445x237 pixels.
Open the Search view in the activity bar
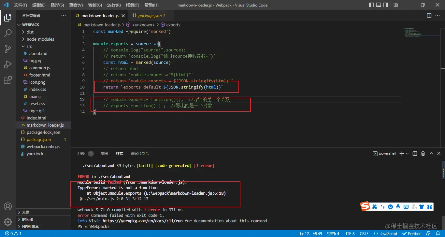pos(8,33)
